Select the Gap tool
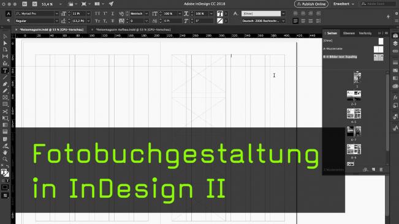Screen dimensions: 399x224 point(5,56)
